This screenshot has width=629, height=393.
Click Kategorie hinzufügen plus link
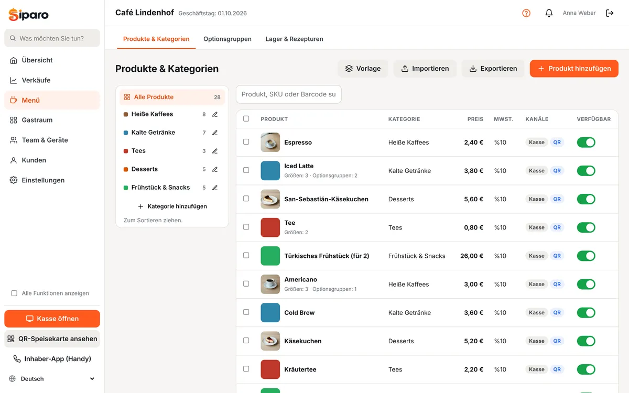[x=172, y=206]
